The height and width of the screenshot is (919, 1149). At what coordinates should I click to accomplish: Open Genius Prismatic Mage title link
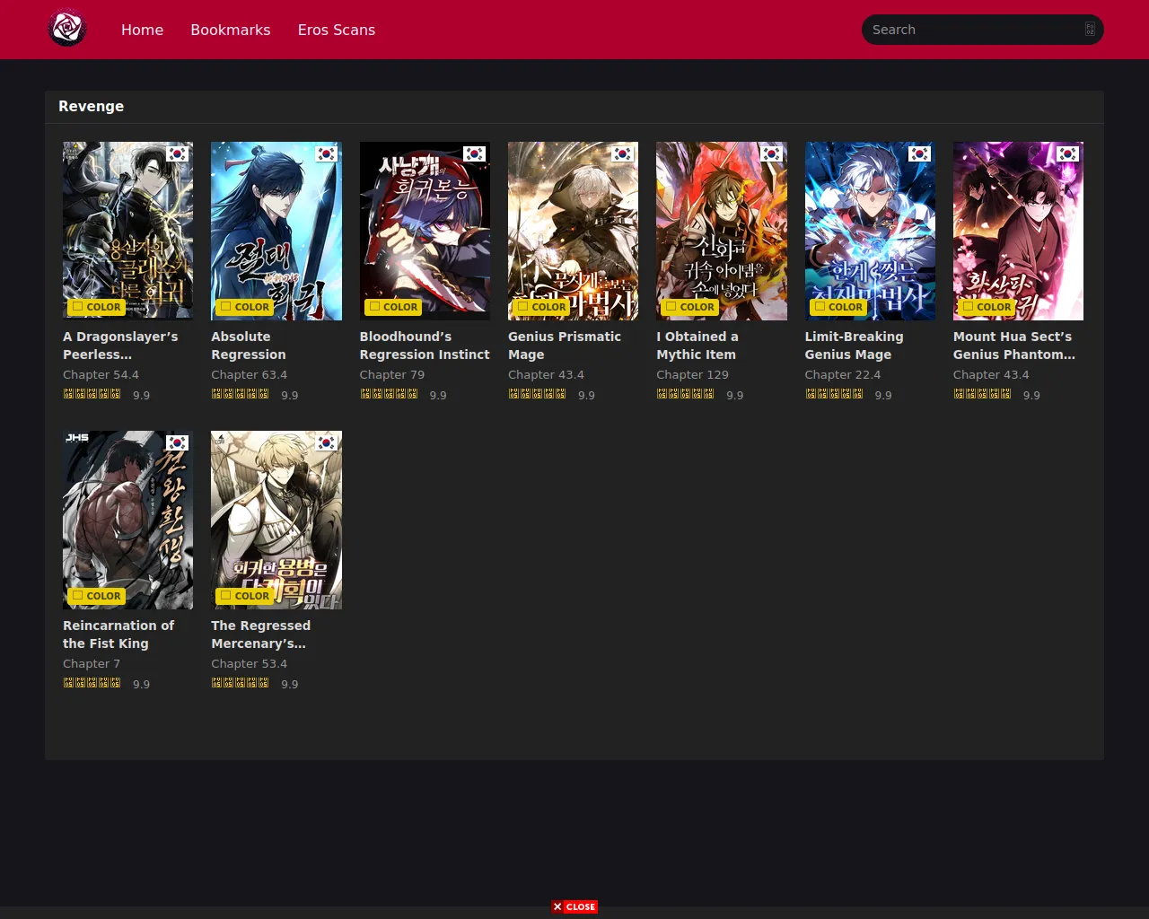tap(565, 346)
